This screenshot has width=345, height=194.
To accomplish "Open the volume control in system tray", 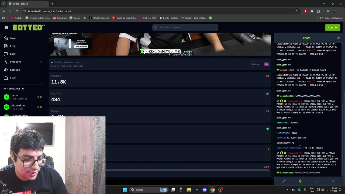I will [323, 190].
